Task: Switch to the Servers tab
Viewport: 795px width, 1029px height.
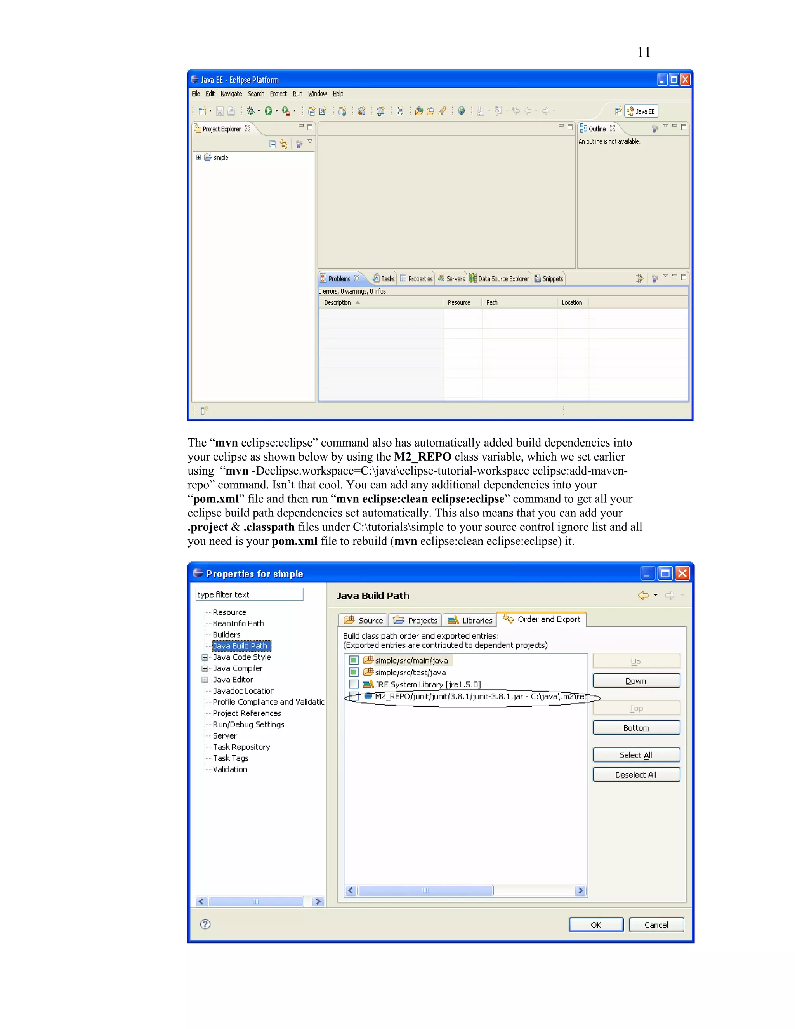Action: [451, 278]
